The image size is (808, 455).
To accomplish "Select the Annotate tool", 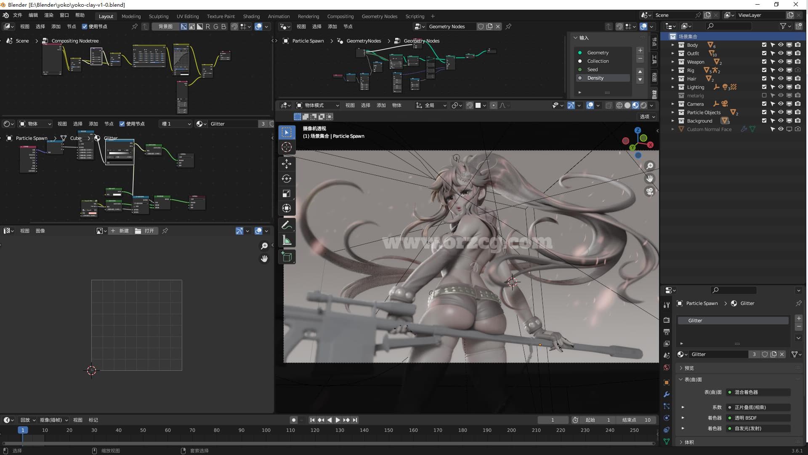I will [287, 225].
